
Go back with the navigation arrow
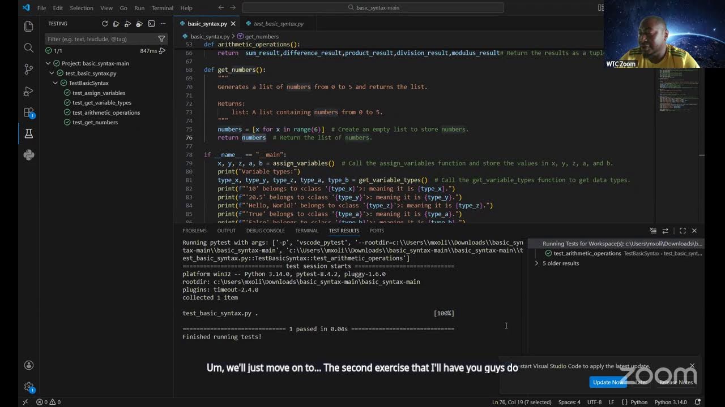click(221, 8)
